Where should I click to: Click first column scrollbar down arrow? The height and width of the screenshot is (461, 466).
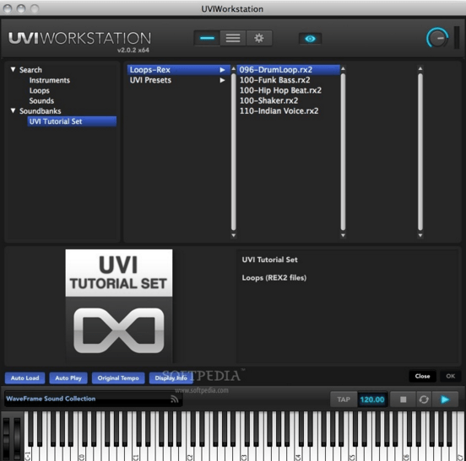pos(234,235)
